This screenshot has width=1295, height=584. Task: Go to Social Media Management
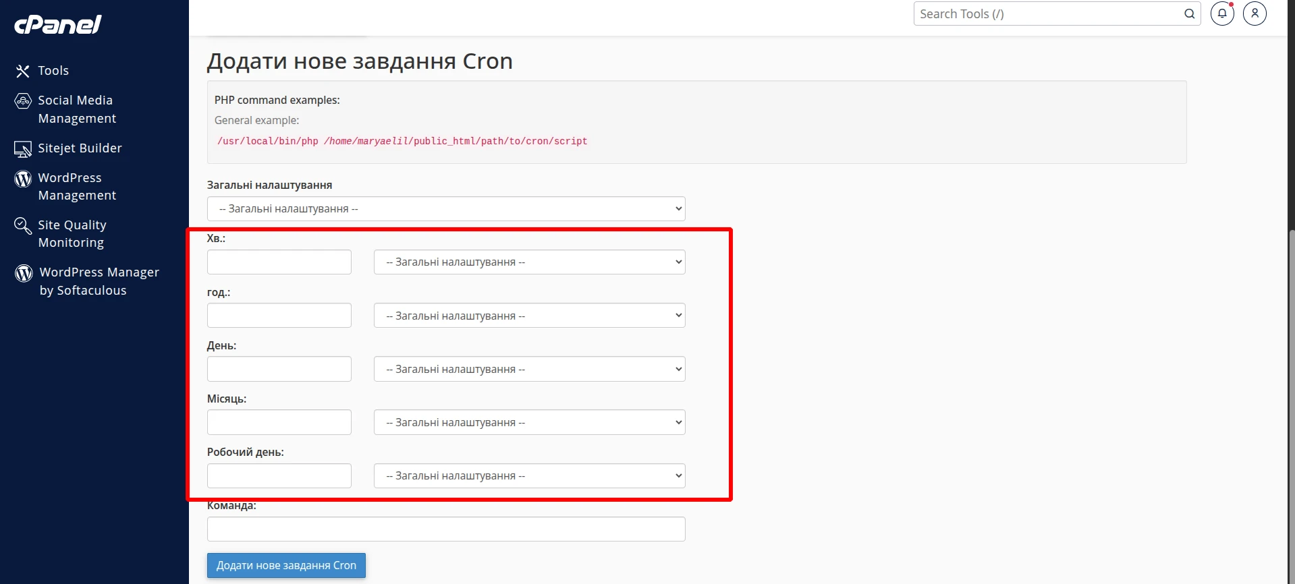[x=77, y=109]
